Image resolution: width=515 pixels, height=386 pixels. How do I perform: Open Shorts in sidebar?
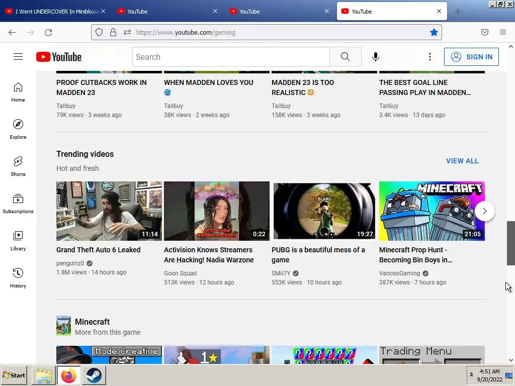[18, 166]
